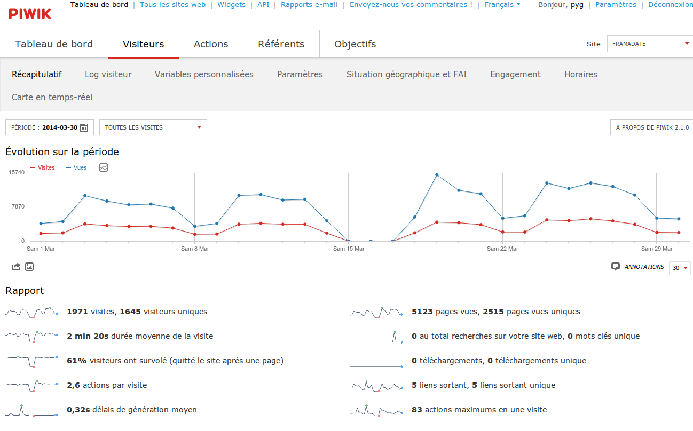Viewport: 693px width, 431px height.
Task: Open the metrics picker icon beside Vues
Action: (x=104, y=167)
